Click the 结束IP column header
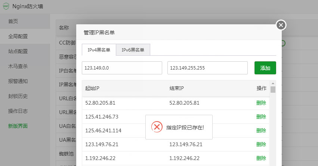The image size is (318, 166). [177, 88]
